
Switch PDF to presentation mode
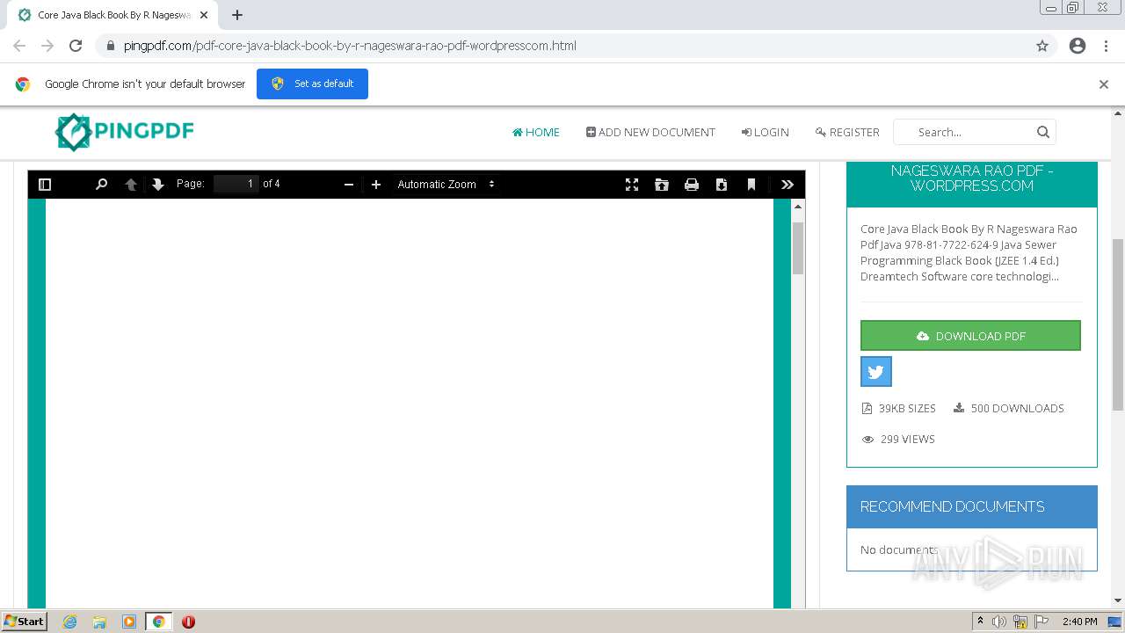(x=632, y=185)
